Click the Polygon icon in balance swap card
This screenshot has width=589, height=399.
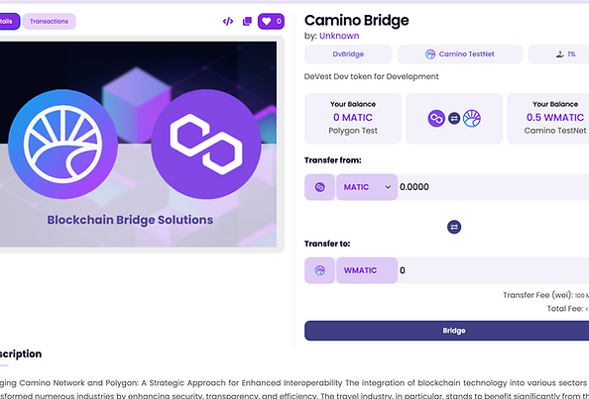[436, 119]
